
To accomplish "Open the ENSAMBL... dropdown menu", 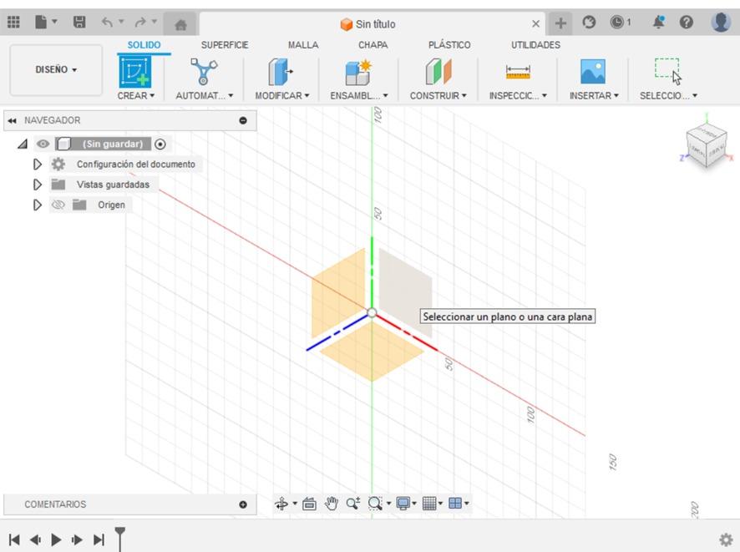I will click(358, 96).
